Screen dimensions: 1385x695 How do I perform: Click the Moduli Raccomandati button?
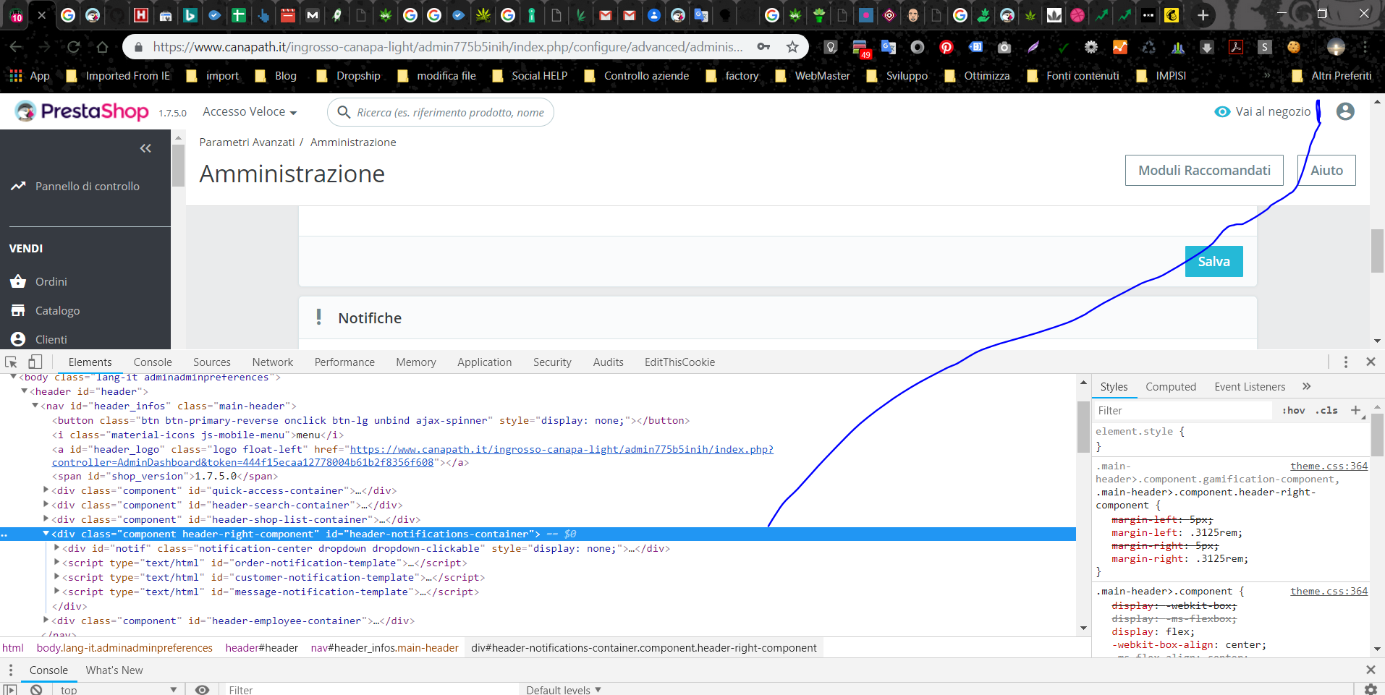[1204, 171]
